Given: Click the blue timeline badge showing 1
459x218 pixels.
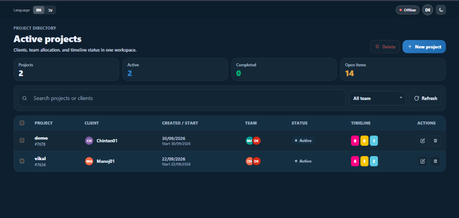Looking at the screenshot, I should (x=374, y=141).
